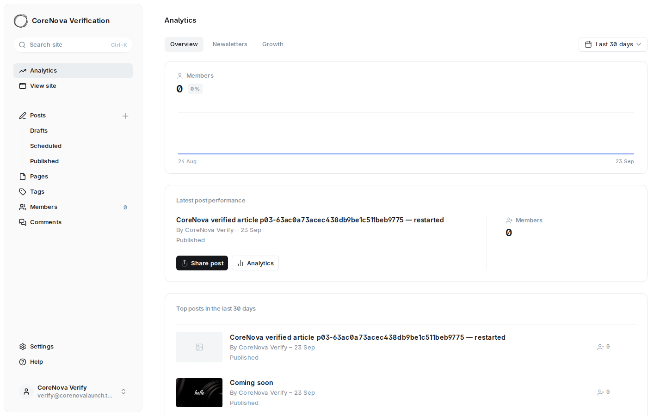Switch to the Overview tab
The height and width of the screenshot is (416, 666).
[x=184, y=44]
